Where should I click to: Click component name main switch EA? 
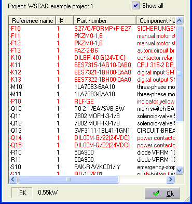coord(156,109)
